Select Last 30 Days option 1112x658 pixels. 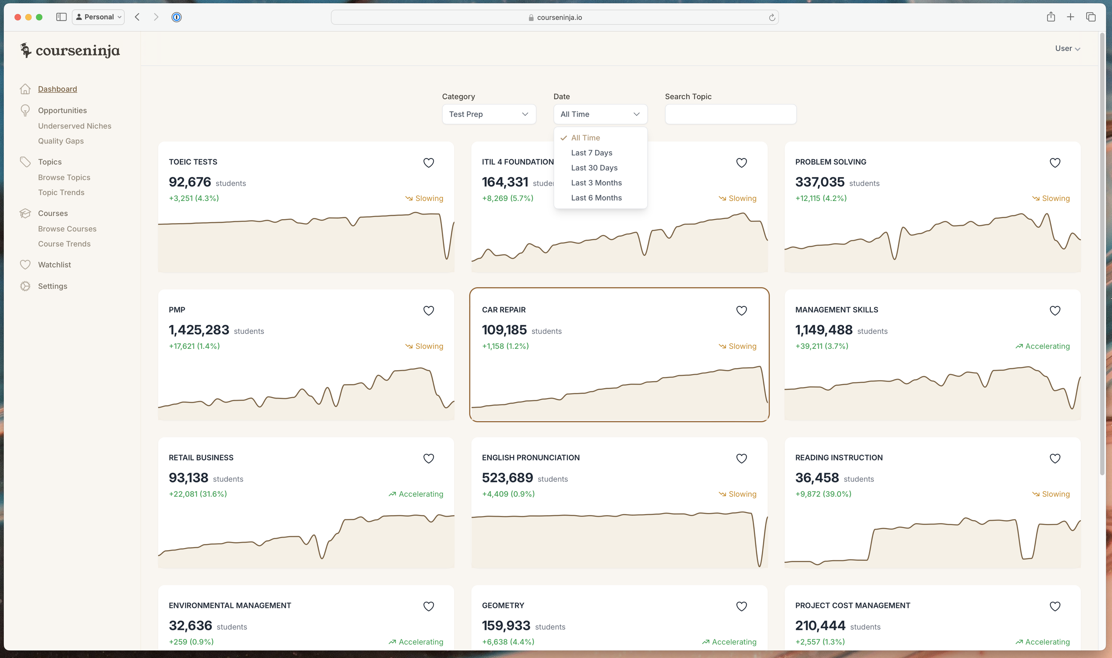click(600, 168)
